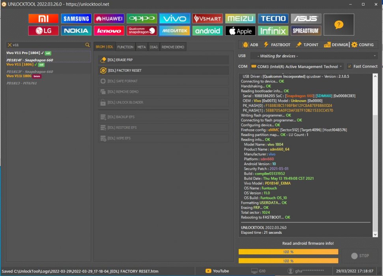Open DEVMGR device manager

pos(336,45)
